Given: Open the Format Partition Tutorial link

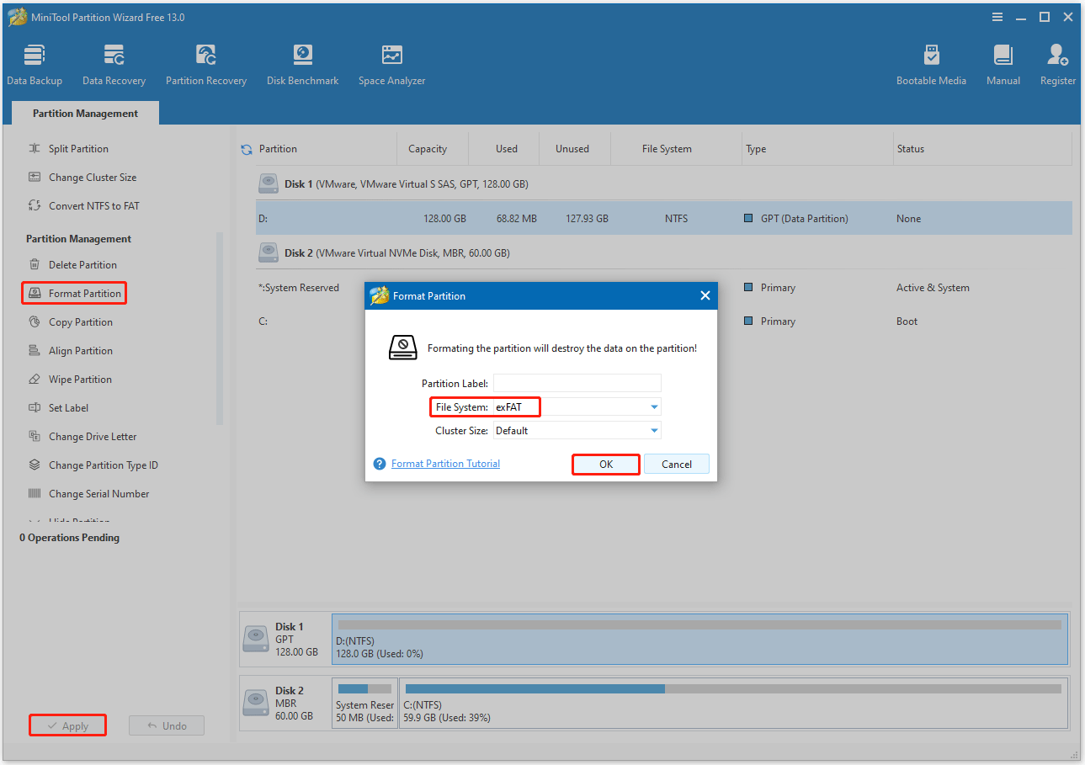Looking at the screenshot, I should [445, 463].
